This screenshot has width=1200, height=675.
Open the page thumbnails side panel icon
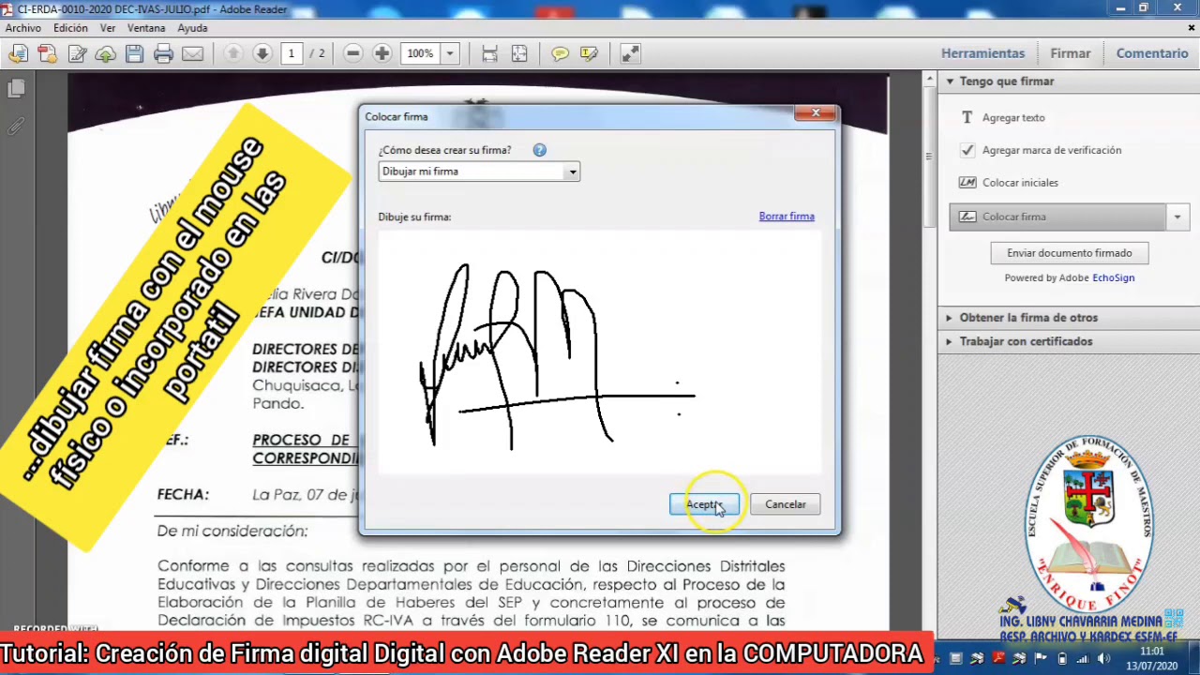click(16, 89)
